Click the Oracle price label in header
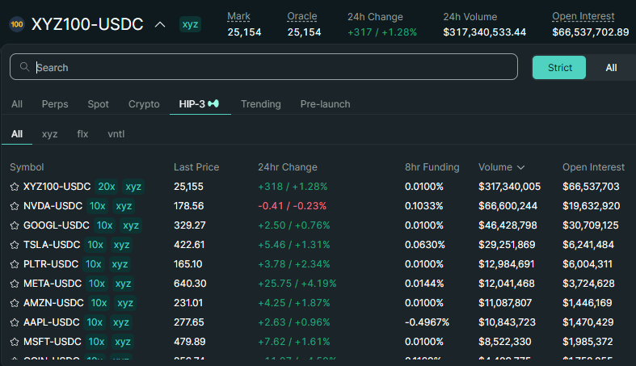 point(302,16)
